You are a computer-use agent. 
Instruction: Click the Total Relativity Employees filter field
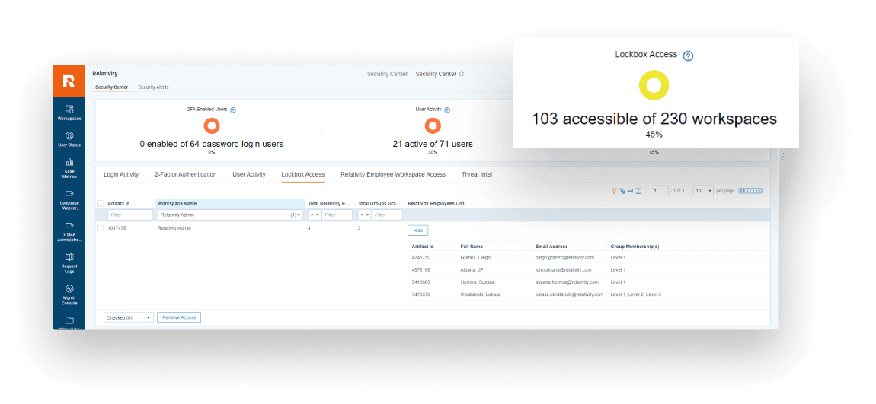[337, 215]
